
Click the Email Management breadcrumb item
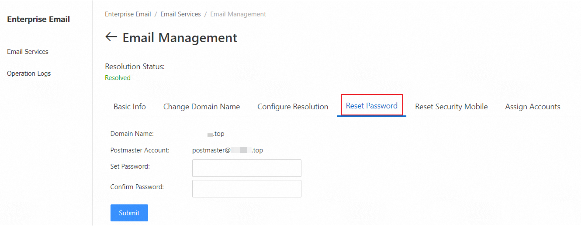pos(238,14)
